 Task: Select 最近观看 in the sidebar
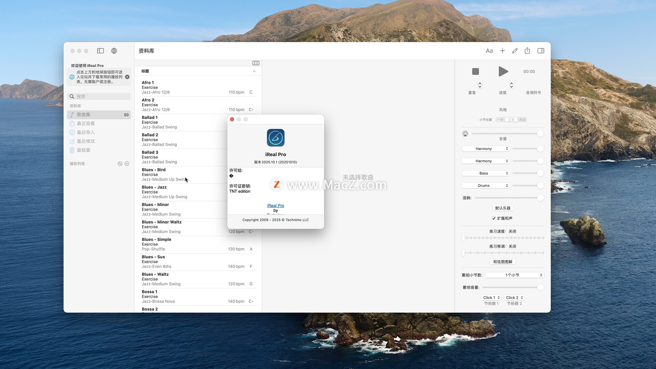tap(86, 124)
